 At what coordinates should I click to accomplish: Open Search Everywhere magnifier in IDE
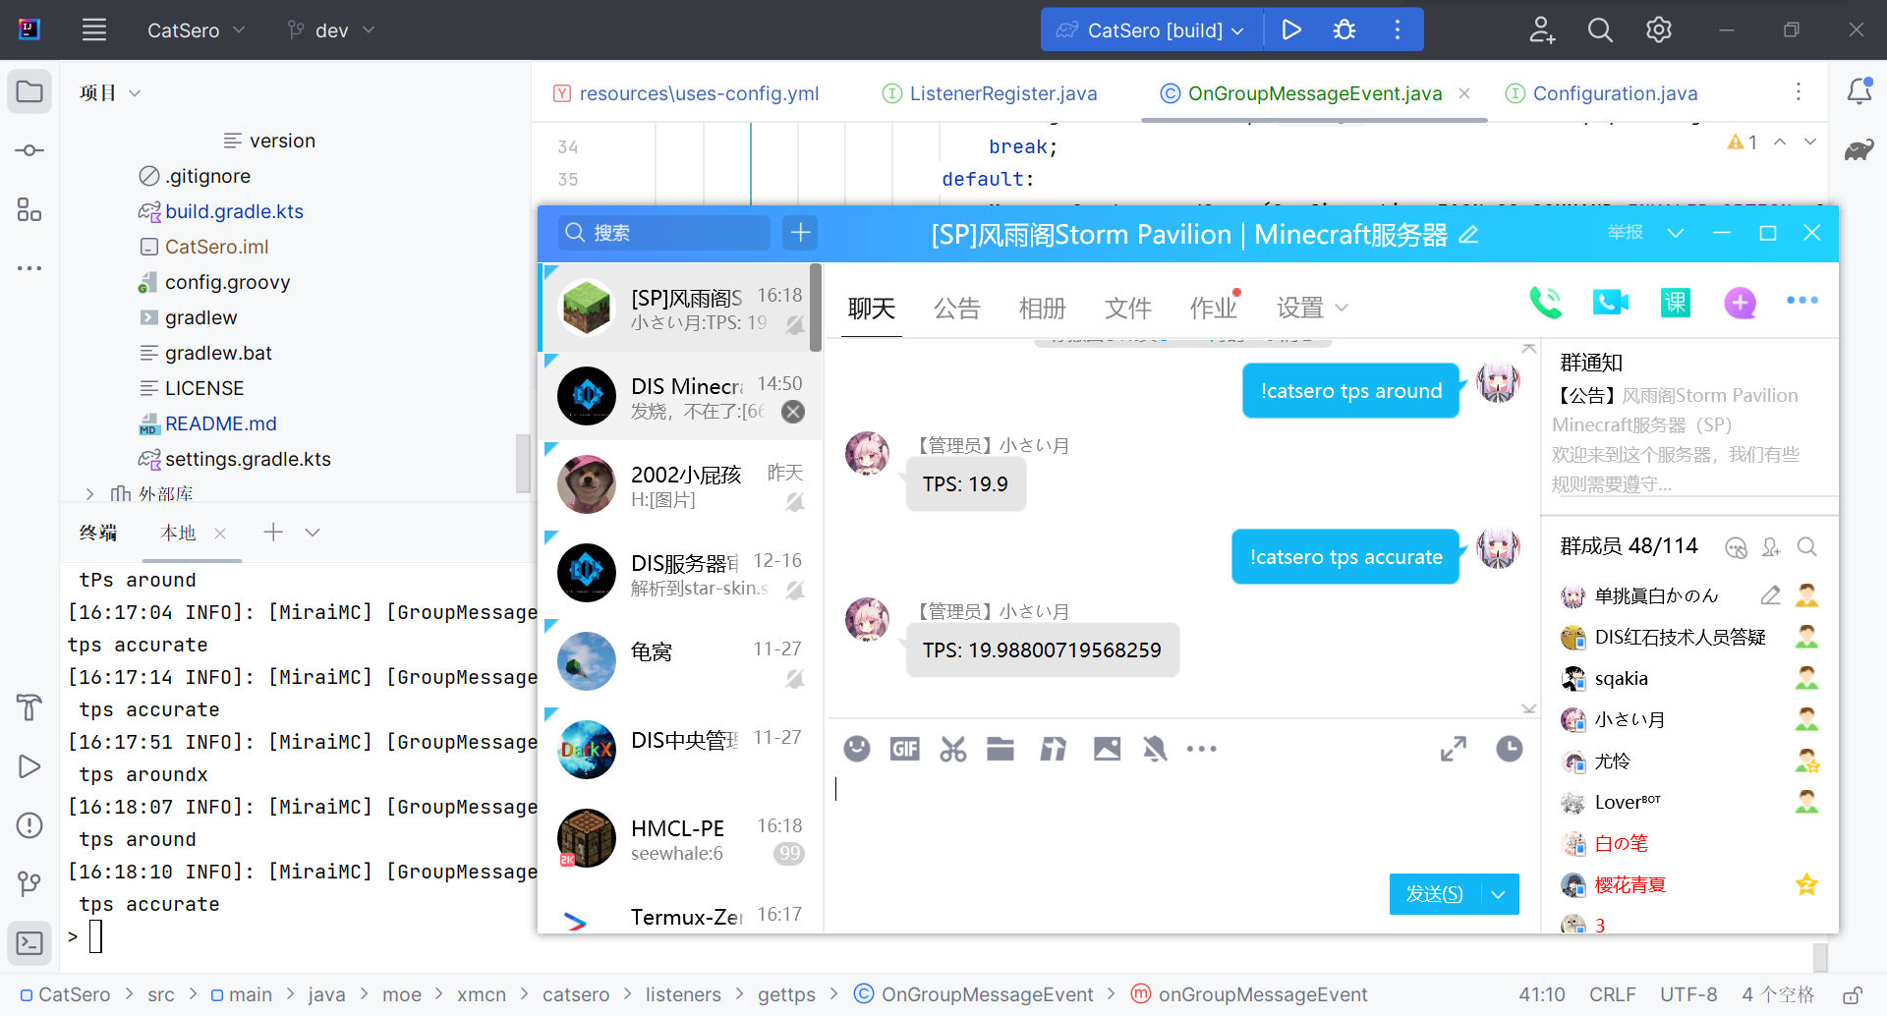pos(1600,29)
